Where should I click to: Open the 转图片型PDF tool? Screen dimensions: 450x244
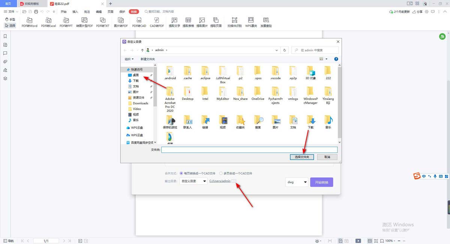click(x=84, y=22)
